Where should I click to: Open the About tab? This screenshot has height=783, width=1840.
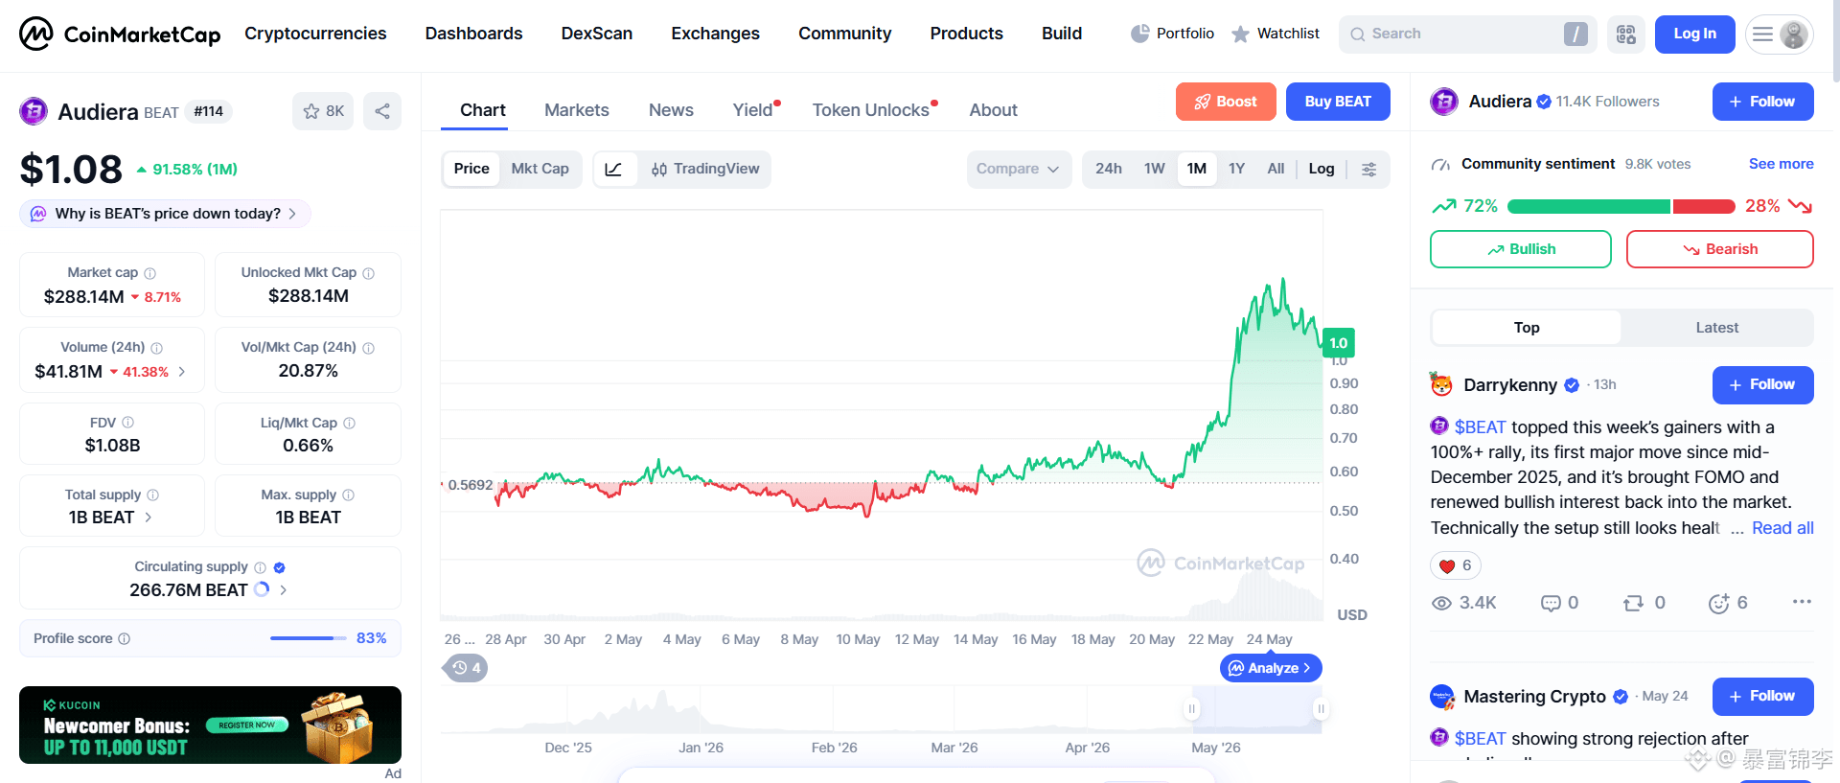[993, 110]
